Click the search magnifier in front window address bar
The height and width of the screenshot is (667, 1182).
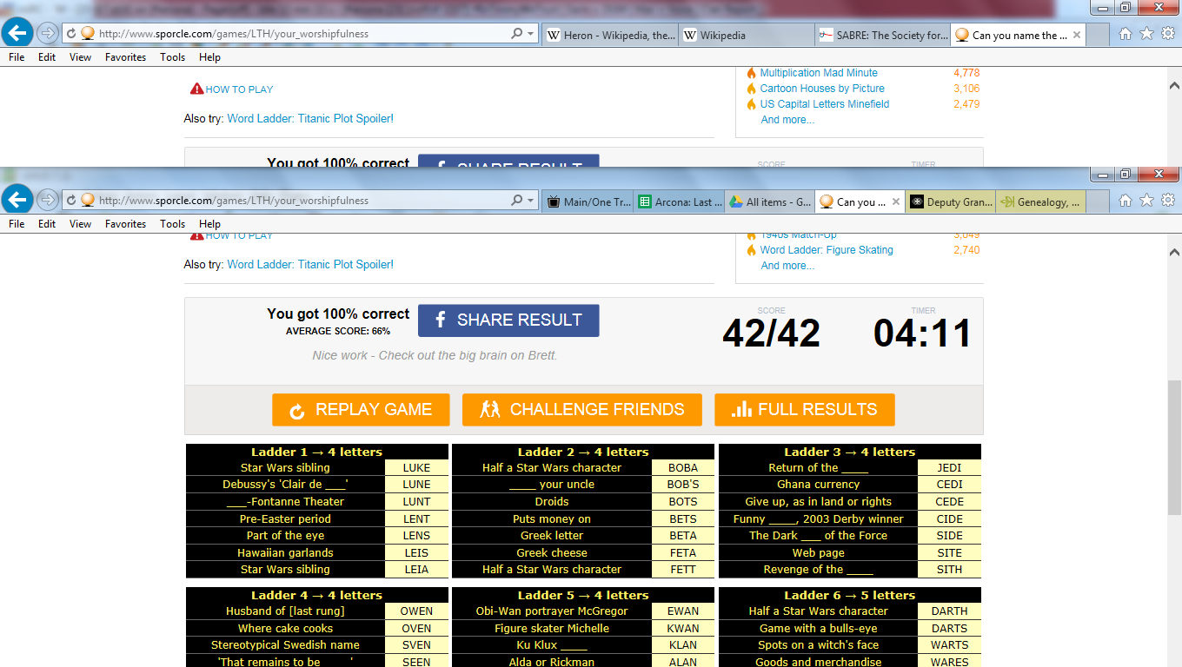pos(517,201)
